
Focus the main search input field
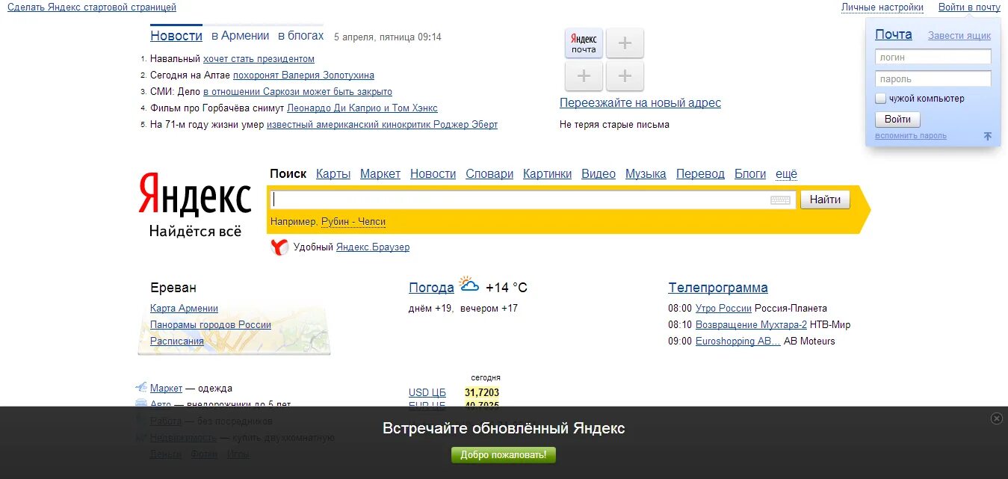pos(531,200)
